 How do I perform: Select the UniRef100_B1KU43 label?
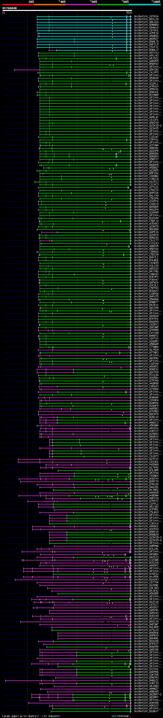pyautogui.click(x=146, y=579)
